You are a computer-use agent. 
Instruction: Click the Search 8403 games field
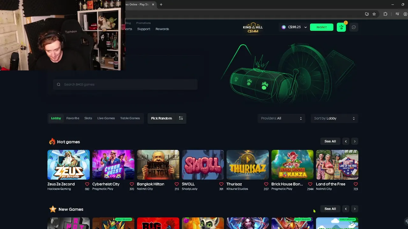point(125,85)
